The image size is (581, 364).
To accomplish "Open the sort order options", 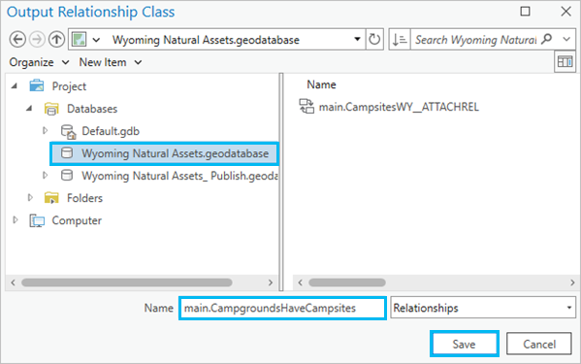I will pyautogui.click(x=400, y=39).
